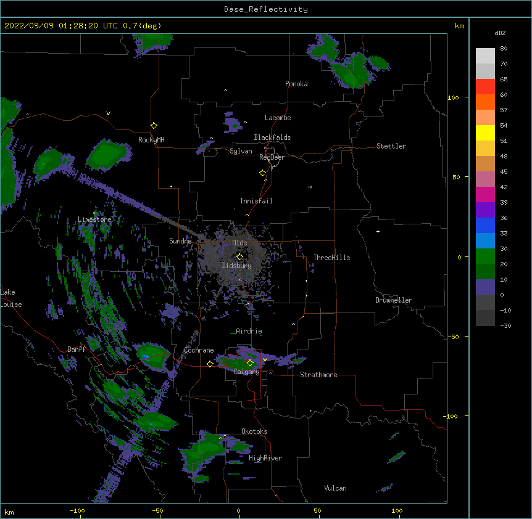Screen dimensions: 532x519
Task: Click the Didsbury label
Action: point(236,266)
